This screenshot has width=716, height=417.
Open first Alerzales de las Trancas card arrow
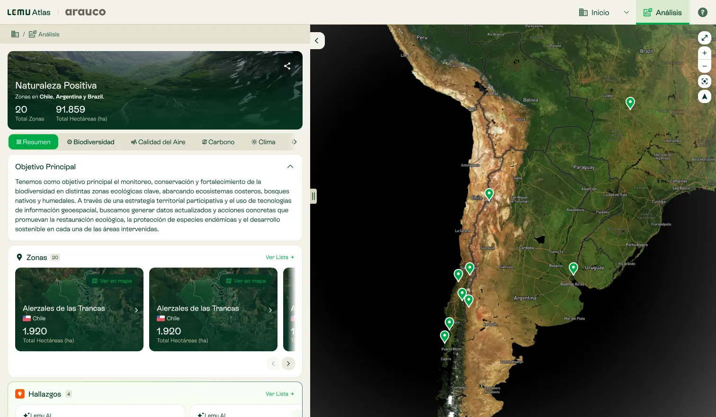tap(136, 310)
